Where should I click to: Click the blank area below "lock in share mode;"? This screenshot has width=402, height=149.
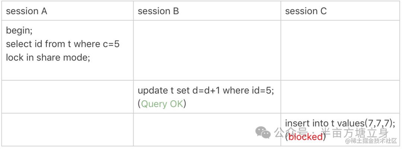pyautogui.click(x=67, y=72)
